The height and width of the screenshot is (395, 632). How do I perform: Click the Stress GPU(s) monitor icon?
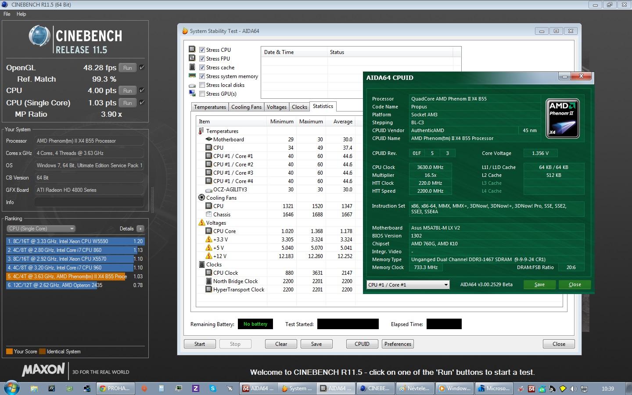[x=192, y=93]
